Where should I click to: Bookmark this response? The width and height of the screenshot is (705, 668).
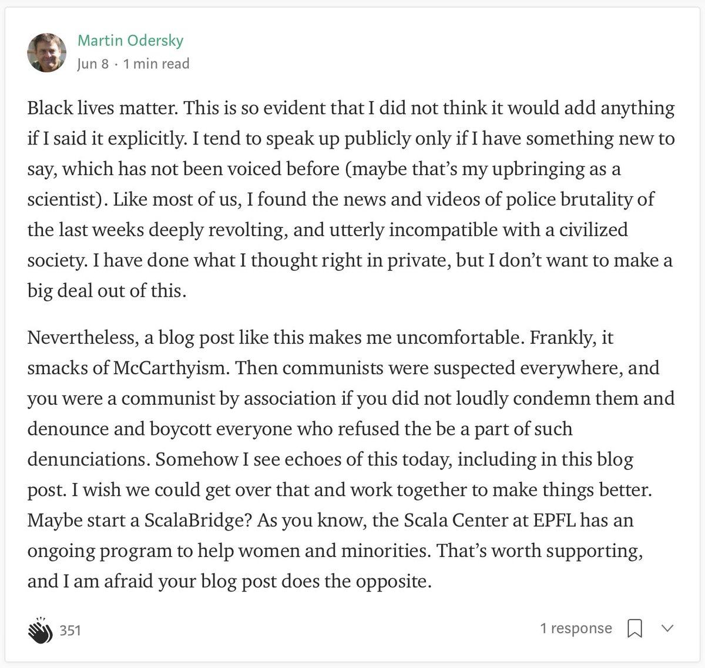coord(634,629)
